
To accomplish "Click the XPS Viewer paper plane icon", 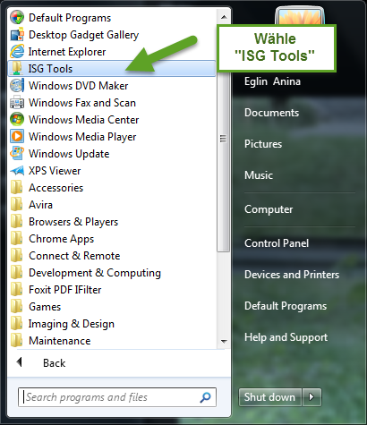I will tap(17, 171).
